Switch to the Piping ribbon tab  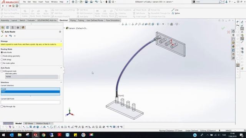click(73, 20)
